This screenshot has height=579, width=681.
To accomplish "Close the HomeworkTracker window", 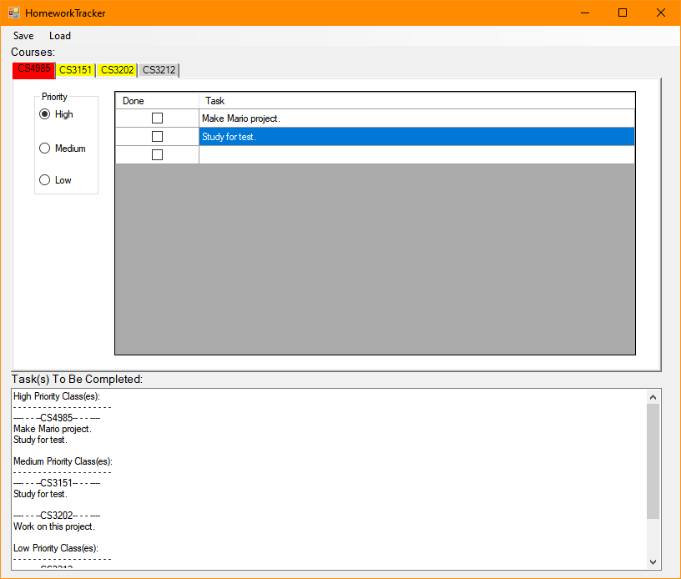I will point(661,13).
